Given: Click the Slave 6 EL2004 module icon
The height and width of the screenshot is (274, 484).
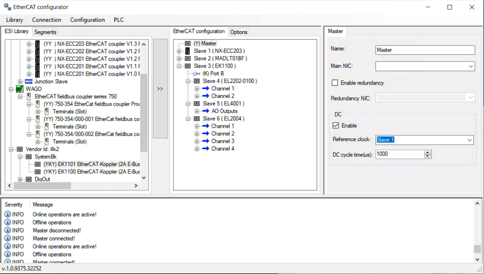Looking at the screenshot, I should [196, 119].
